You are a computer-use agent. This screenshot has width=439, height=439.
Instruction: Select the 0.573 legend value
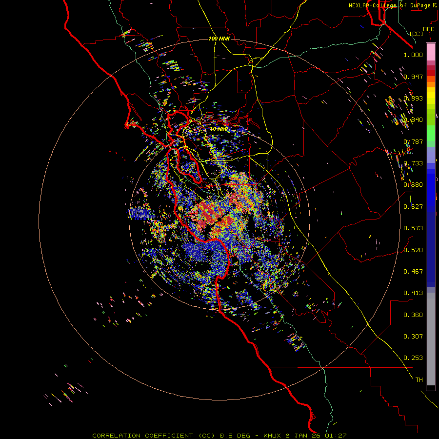[413, 228]
